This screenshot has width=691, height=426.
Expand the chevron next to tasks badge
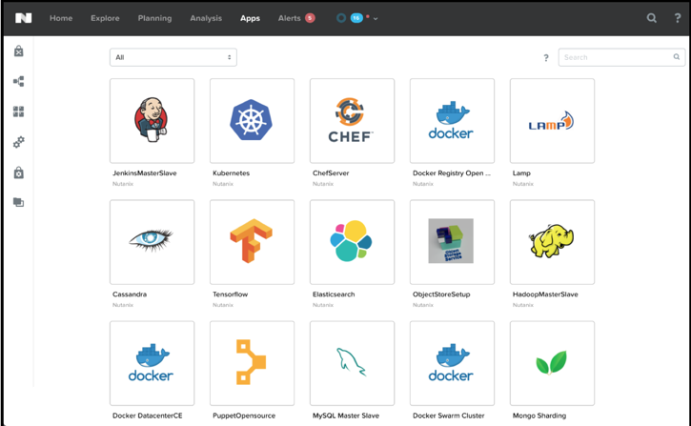pos(376,19)
